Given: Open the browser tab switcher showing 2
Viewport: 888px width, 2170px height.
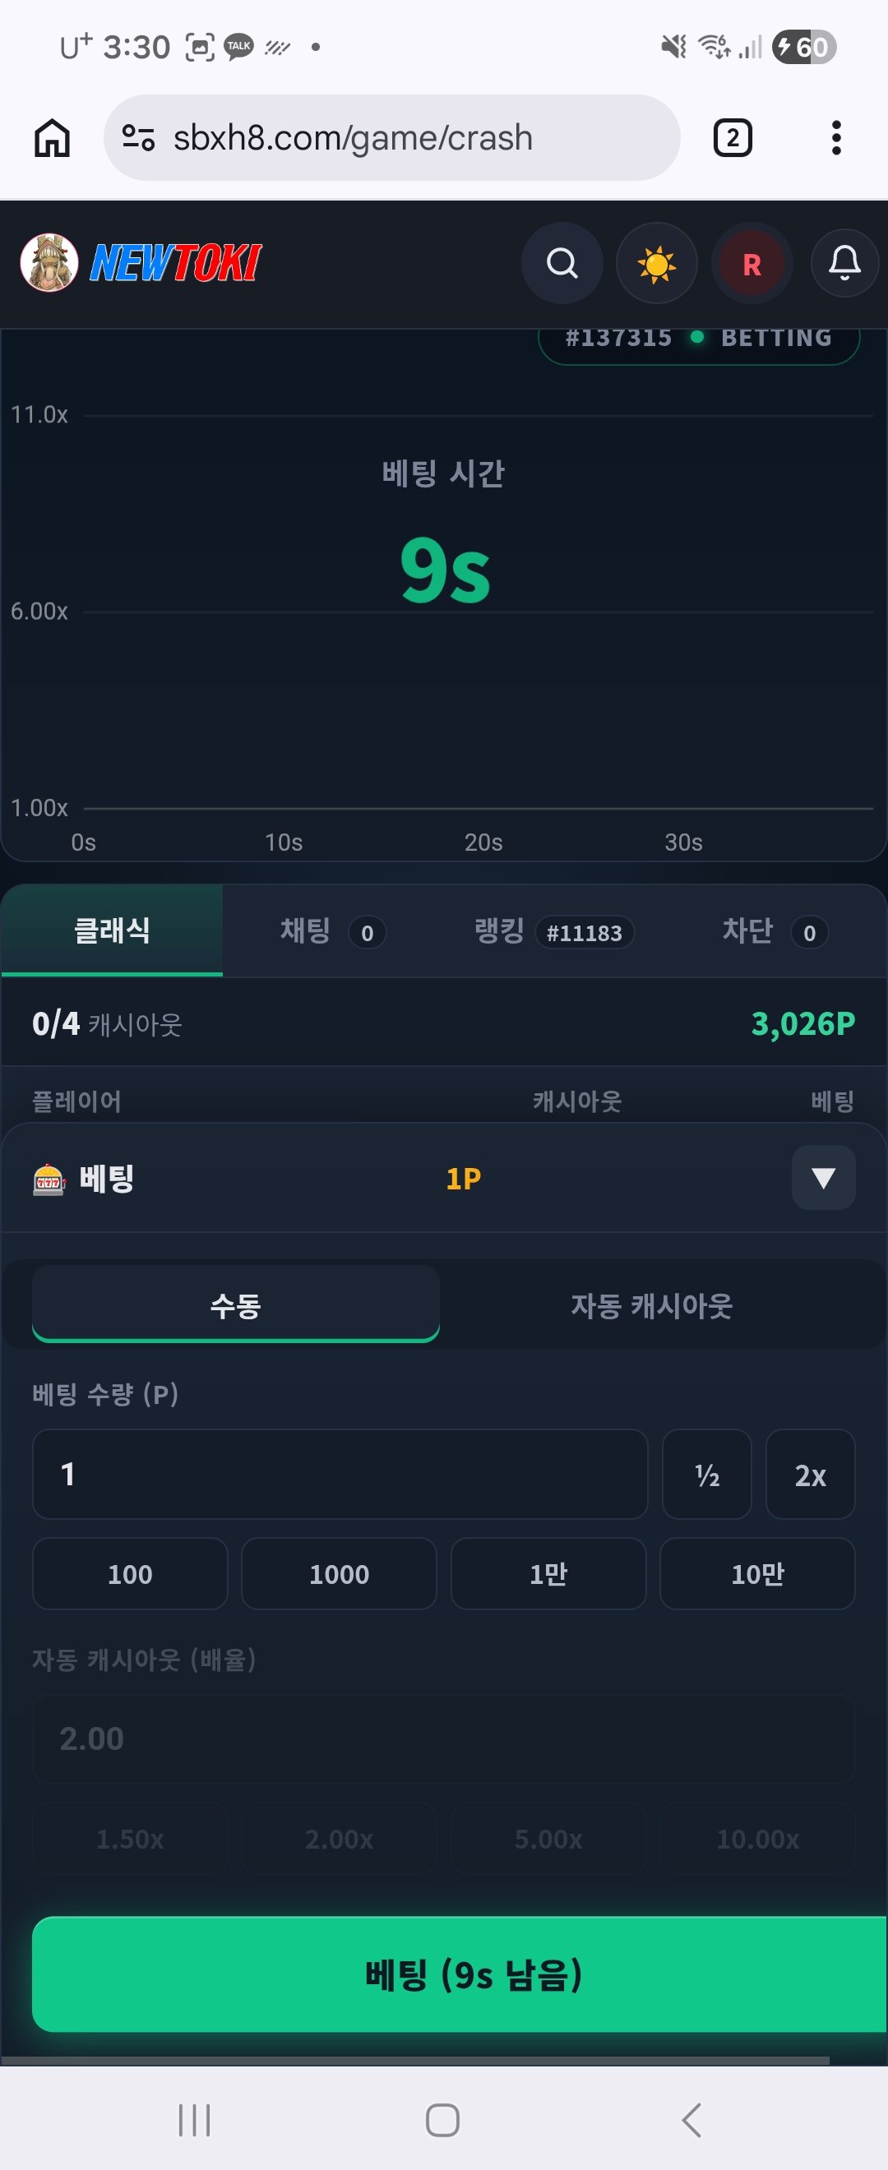Looking at the screenshot, I should pyautogui.click(x=733, y=137).
